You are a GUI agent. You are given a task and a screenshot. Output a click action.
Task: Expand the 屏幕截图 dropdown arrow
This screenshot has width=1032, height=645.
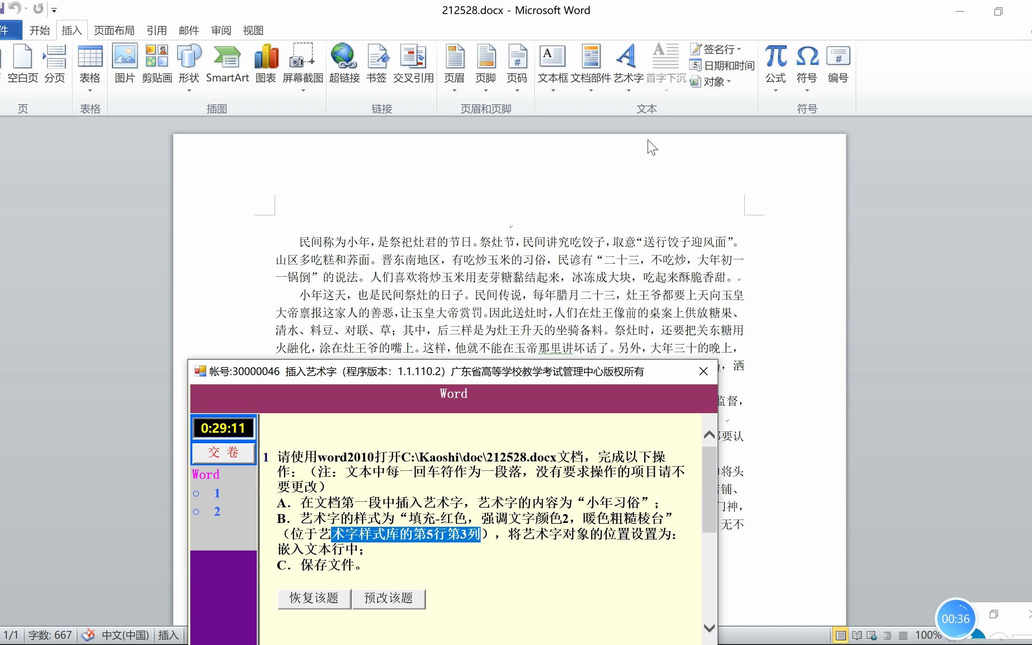(303, 90)
